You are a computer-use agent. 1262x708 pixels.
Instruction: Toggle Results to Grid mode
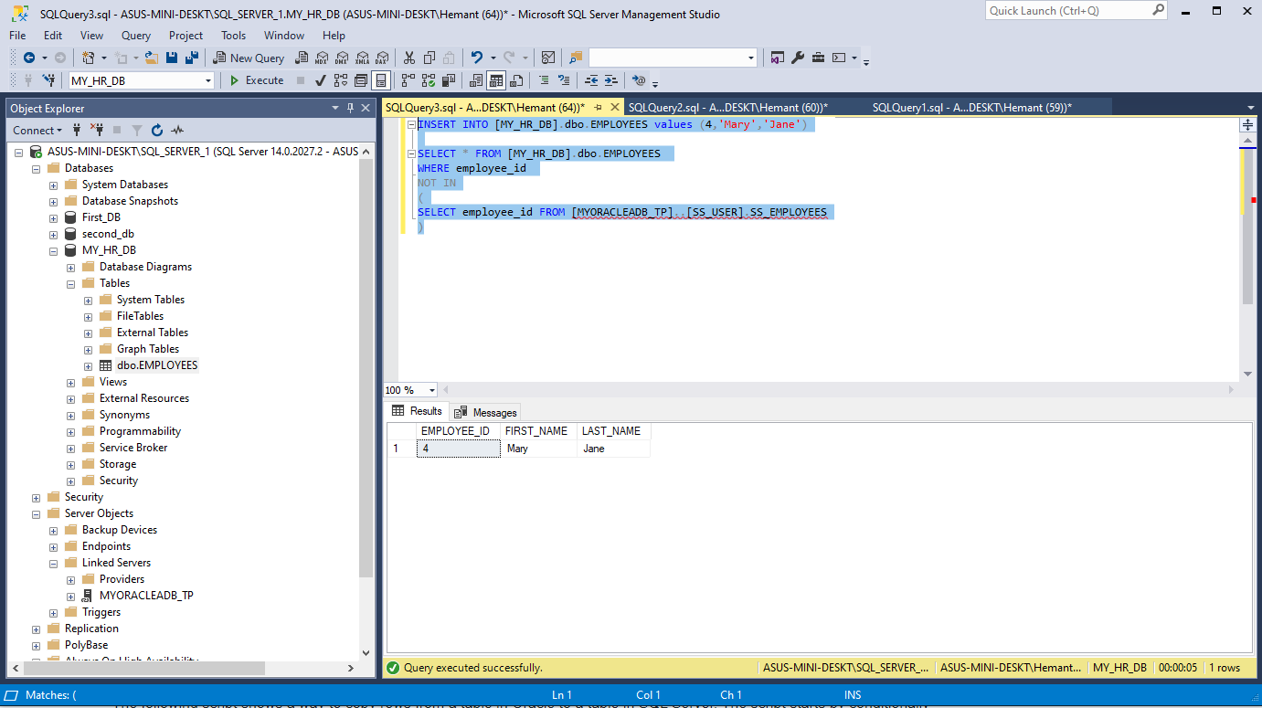click(x=495, y=80)
